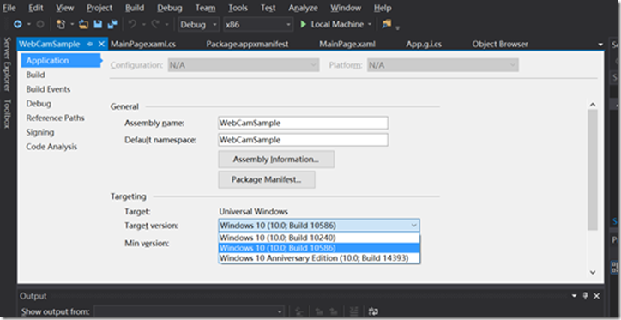
Task: Click the Save All toolbar icon
Action: click(112, 25)
